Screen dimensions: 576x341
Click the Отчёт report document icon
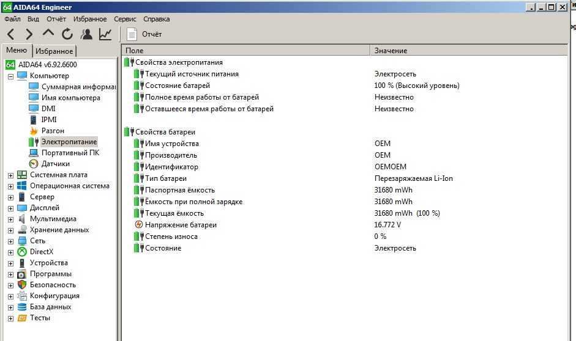pyautogui.click(x=132, y=34)
